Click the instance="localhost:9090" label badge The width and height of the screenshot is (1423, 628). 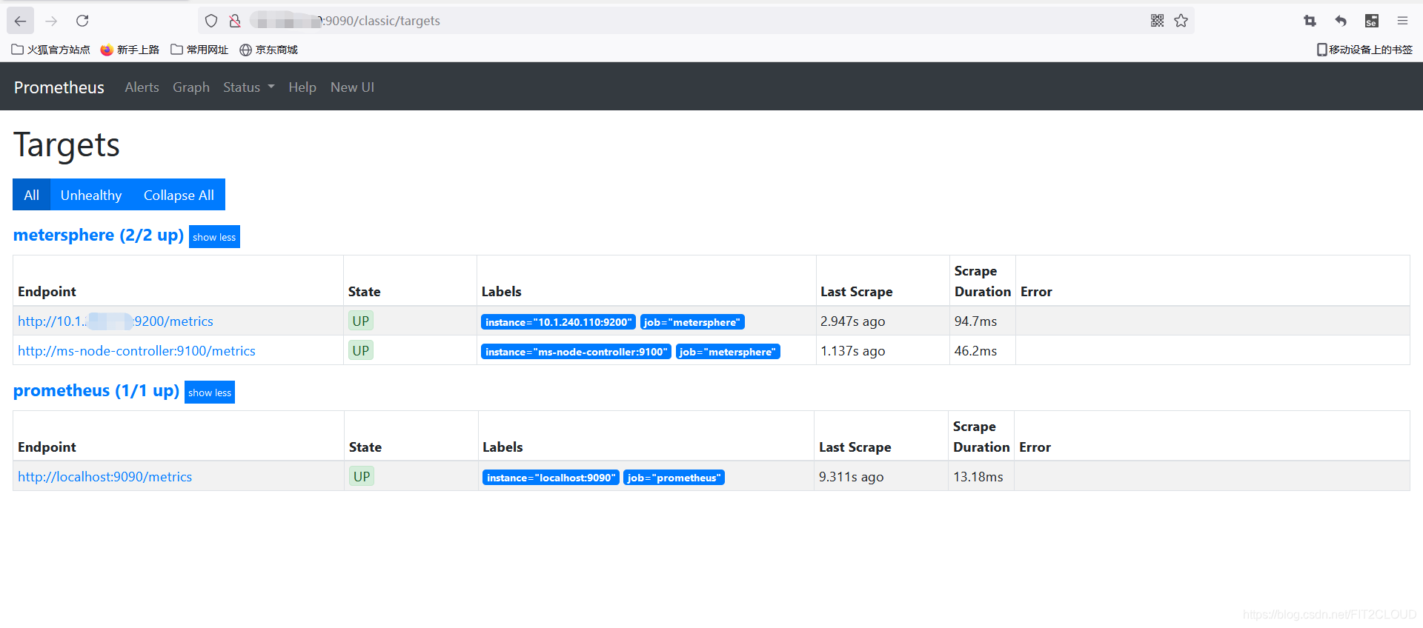[551, 478]
